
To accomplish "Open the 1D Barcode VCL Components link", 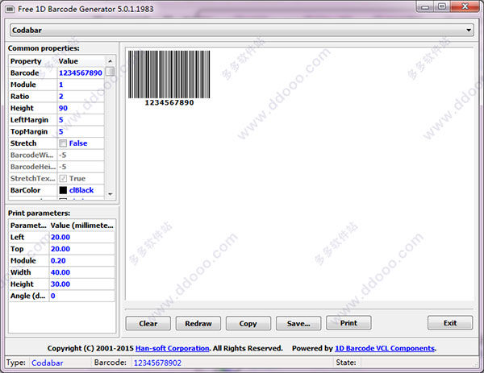I will tap(385, 348).
